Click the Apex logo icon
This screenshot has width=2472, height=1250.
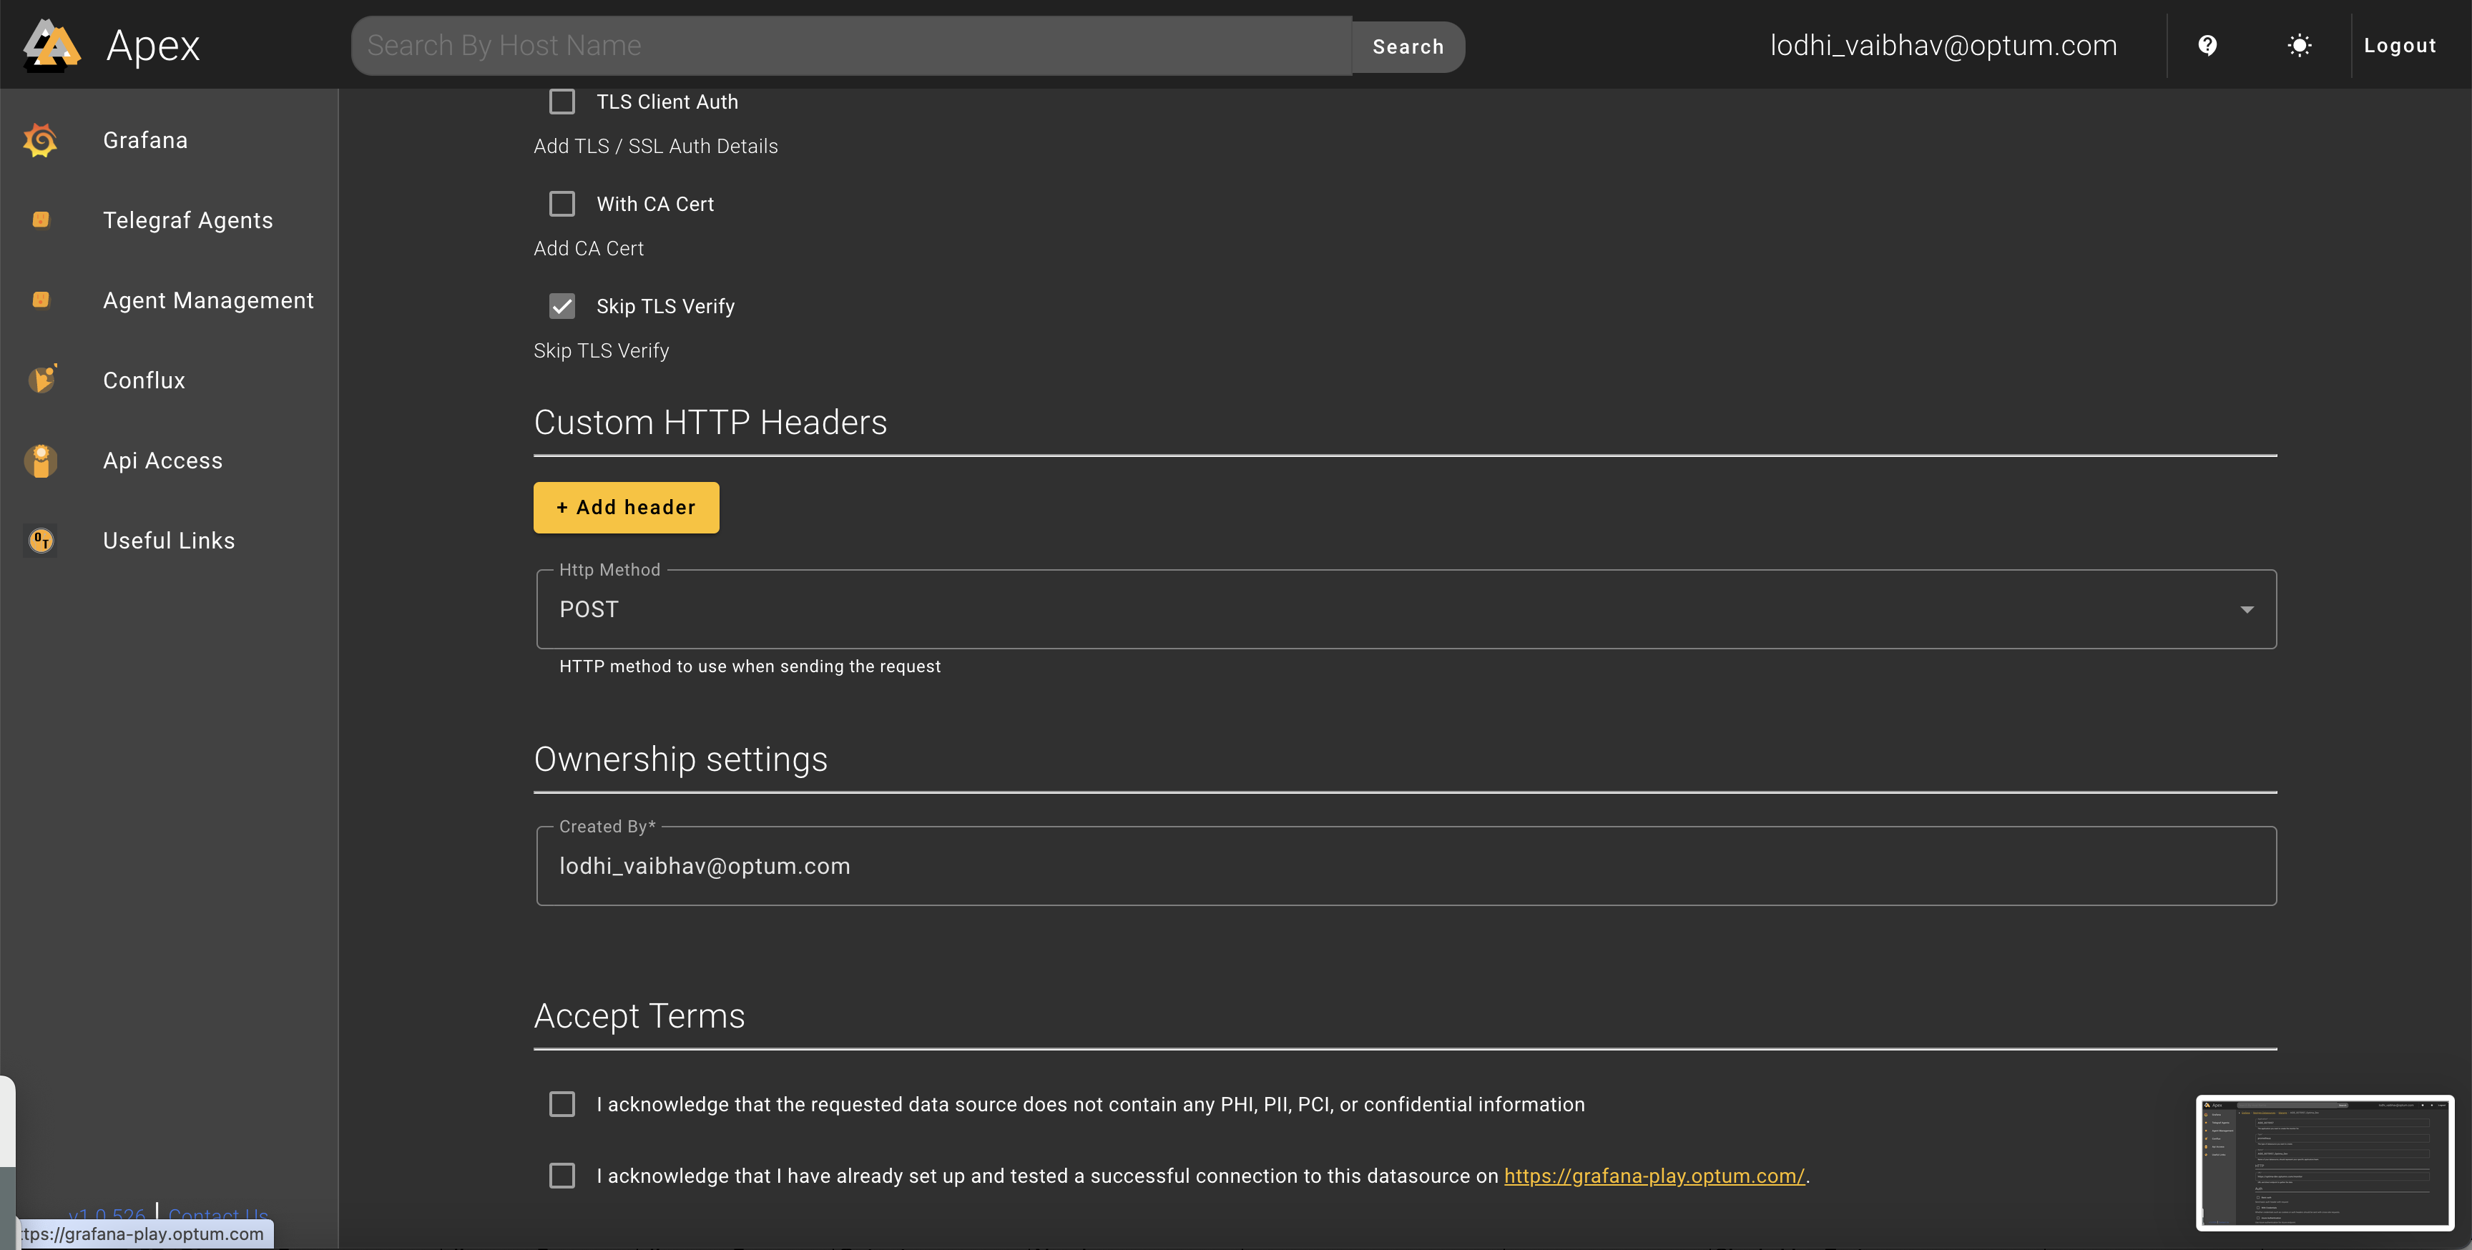(51, 45)
